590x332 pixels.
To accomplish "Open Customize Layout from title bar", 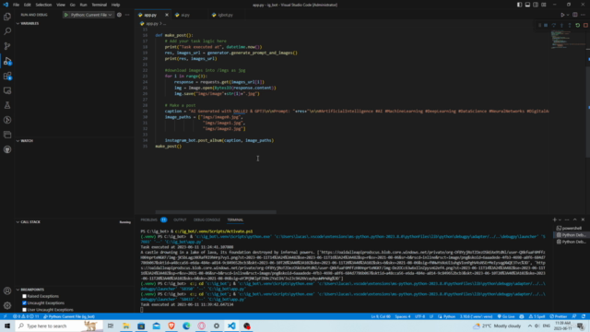I will 544,5.
